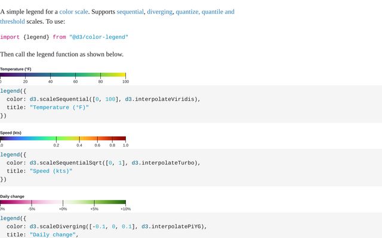Follow the "sequential" scale link
The width and height of the screenshot is (382, 238).
pyautogui.click(x=130, y=12)
